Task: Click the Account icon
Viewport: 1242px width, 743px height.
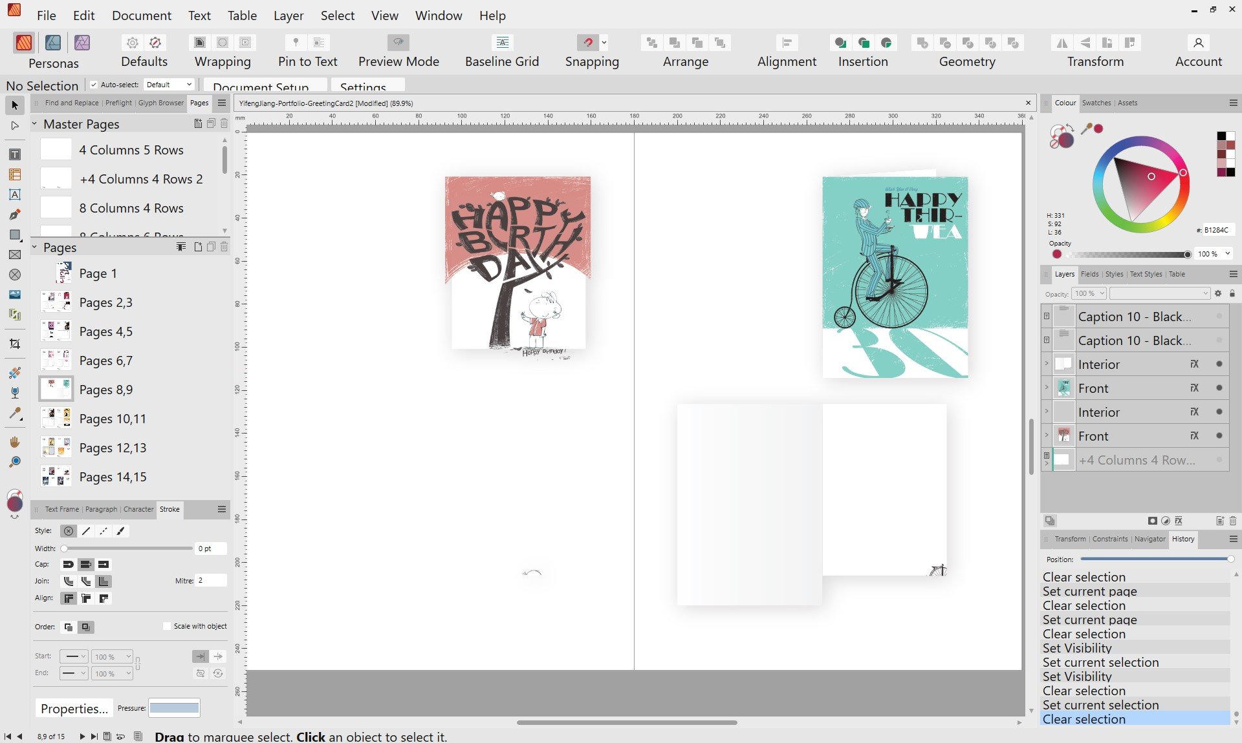Action: point(1198,43)
